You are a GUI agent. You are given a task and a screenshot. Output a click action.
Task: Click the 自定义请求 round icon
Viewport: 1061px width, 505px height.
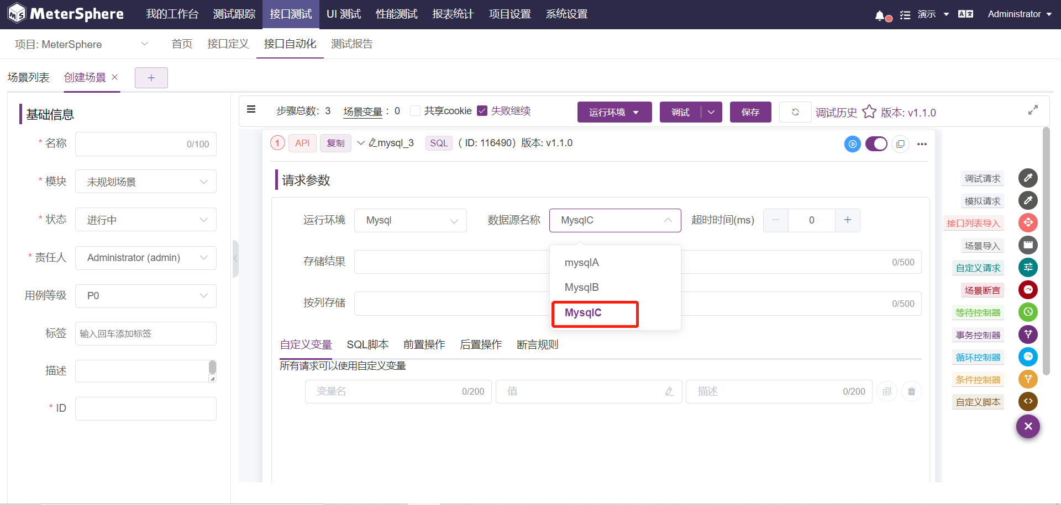[x=1028, y=268]
